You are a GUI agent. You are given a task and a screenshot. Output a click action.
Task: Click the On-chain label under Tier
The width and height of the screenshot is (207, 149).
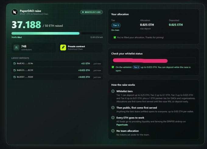[x=115, y=30]
